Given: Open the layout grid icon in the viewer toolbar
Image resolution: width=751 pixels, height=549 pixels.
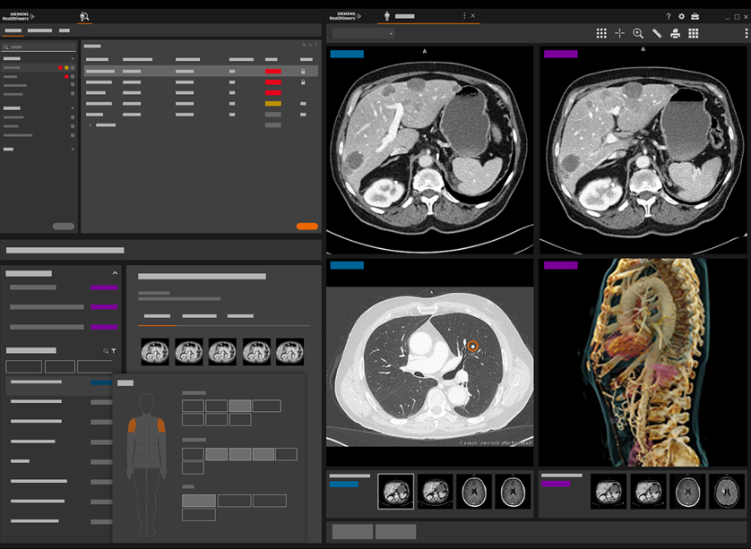Looking at the screenshot, I should point(601,33).
